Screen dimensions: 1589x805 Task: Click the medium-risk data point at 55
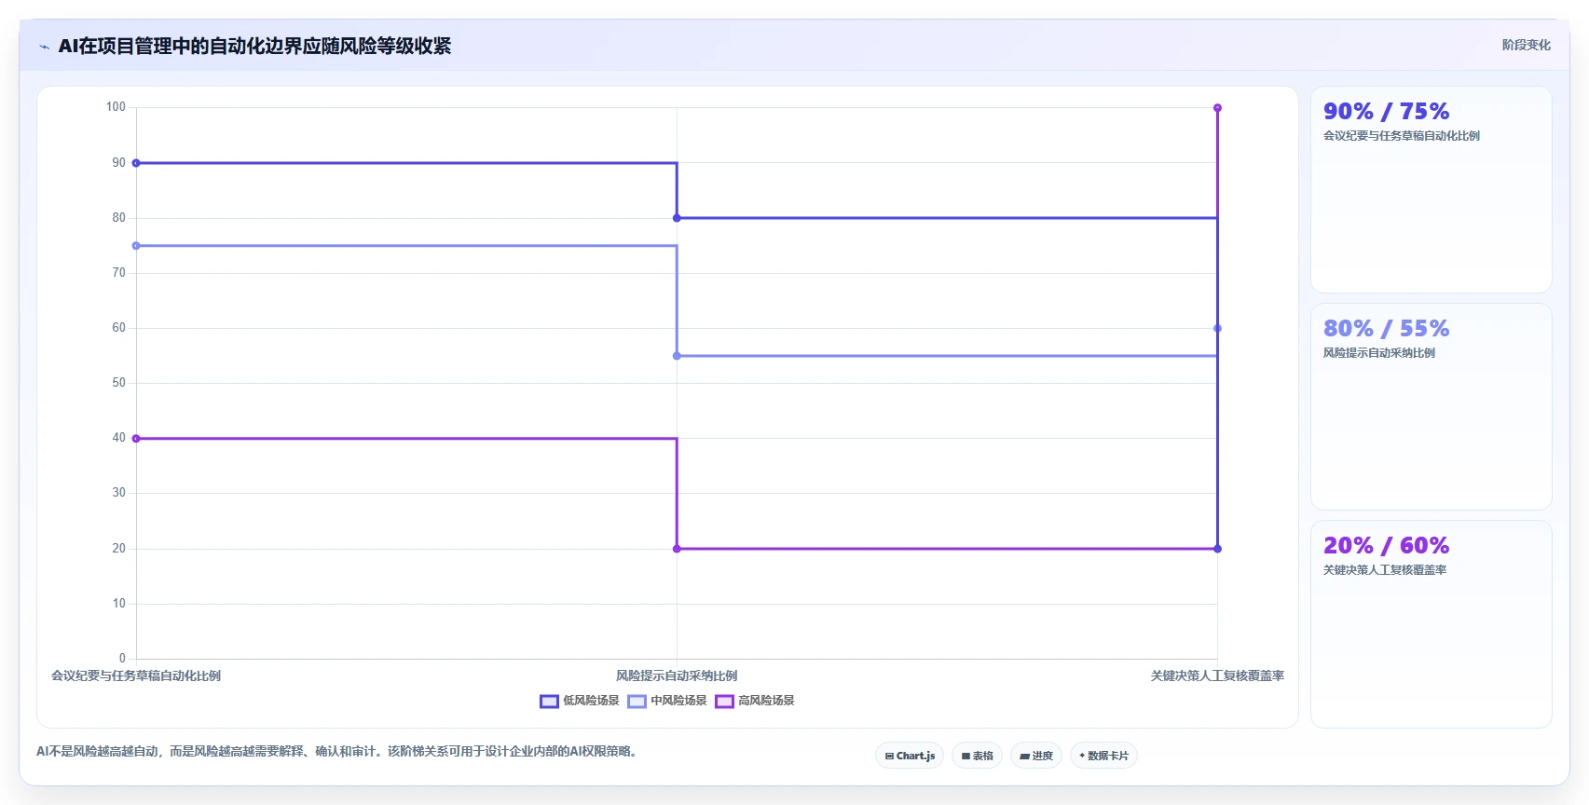click(x=677, y=356)
